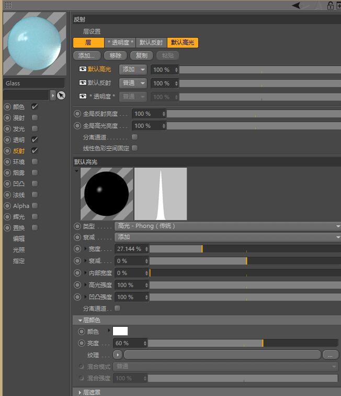This screenshot has height=396, width=341.
Task: Click the back arrow icon in header
Action: (297, 5)
